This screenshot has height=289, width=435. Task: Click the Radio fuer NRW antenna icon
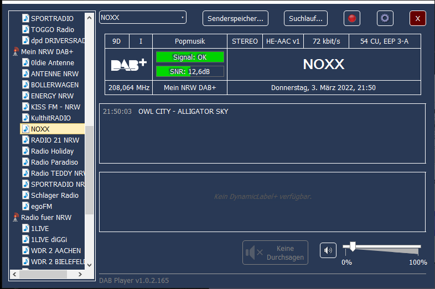point(15,218)
